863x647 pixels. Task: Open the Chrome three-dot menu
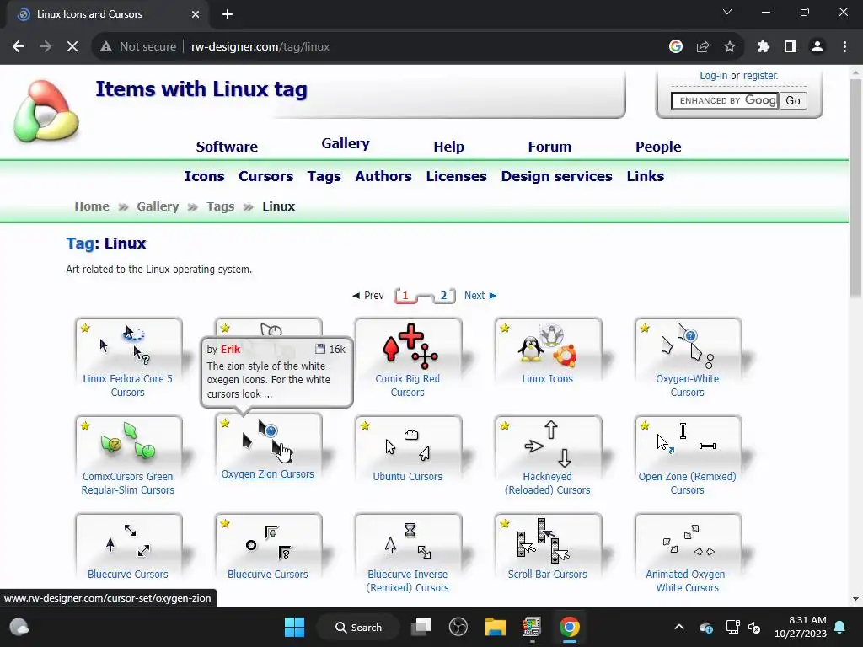point(844,47)
